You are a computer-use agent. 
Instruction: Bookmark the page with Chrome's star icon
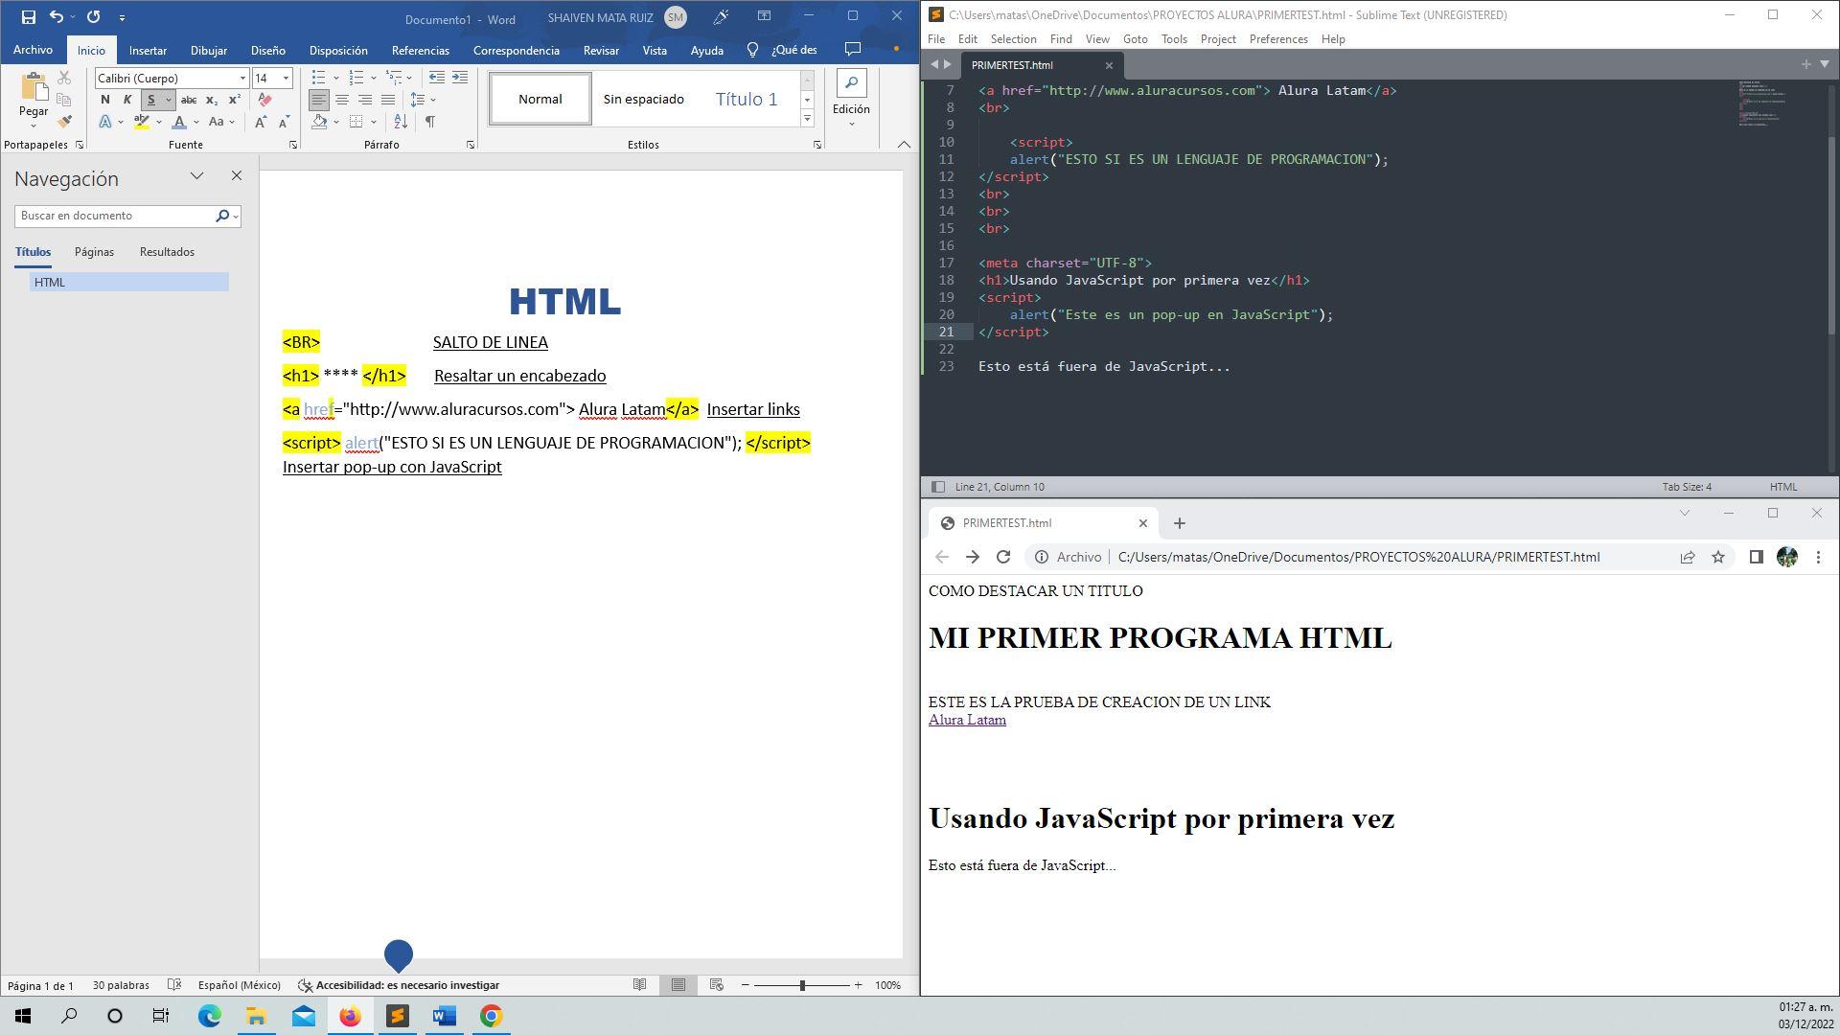click(x=1718, y=557)
